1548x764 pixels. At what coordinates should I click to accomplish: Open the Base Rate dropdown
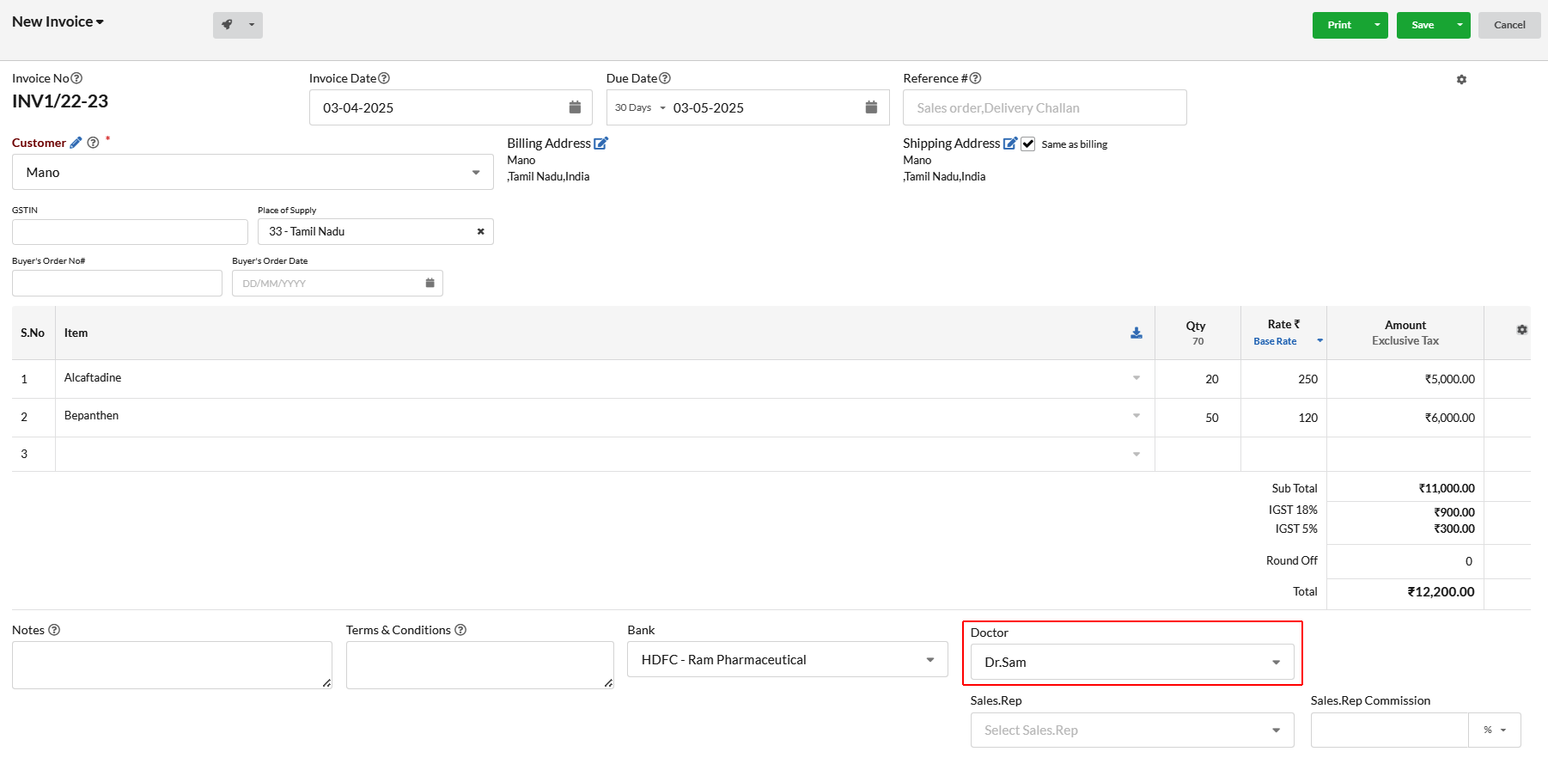[x=1288, y=341]
